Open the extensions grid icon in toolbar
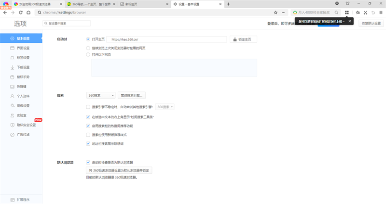 pyautogui.click(x=347, y=13)
